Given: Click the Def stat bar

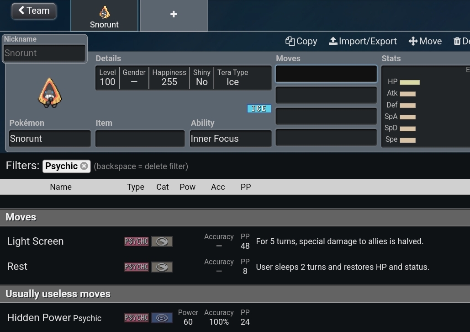Looking at the screenshot, I should coord(407,105).
